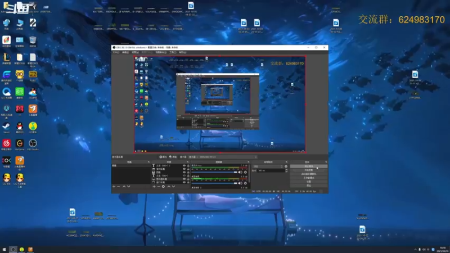Select the QQ penguin desktop icon
Viewport: 450px width, 253px height.
[20, 128]
